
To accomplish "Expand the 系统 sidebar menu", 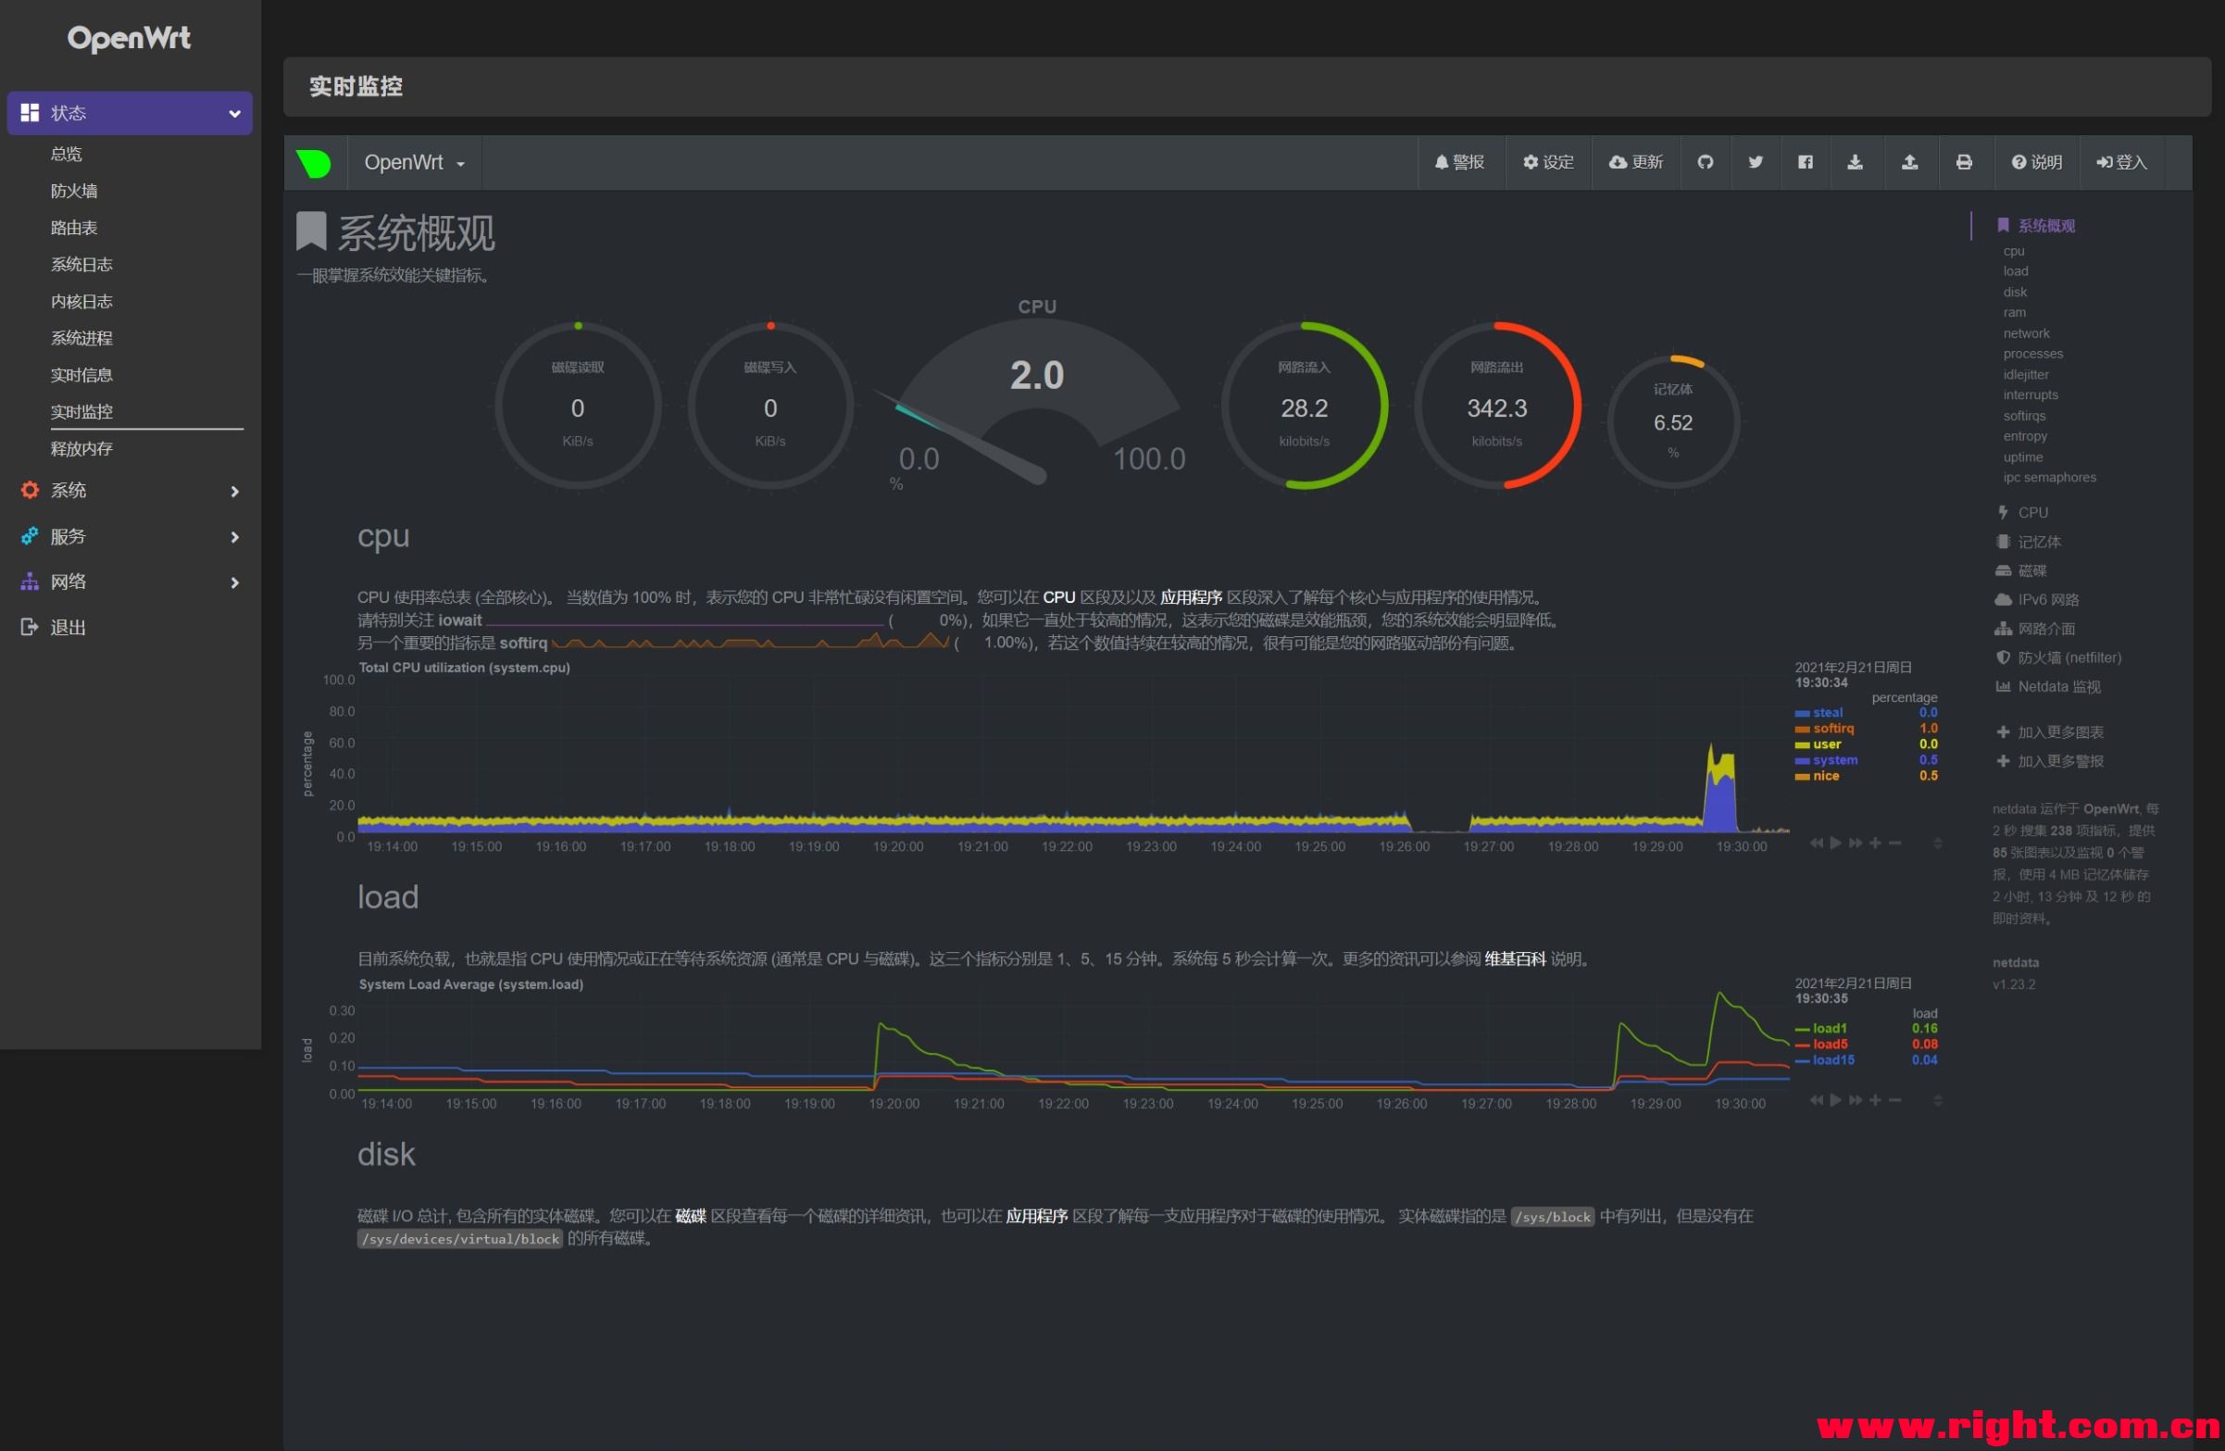I will click(130, 491).
